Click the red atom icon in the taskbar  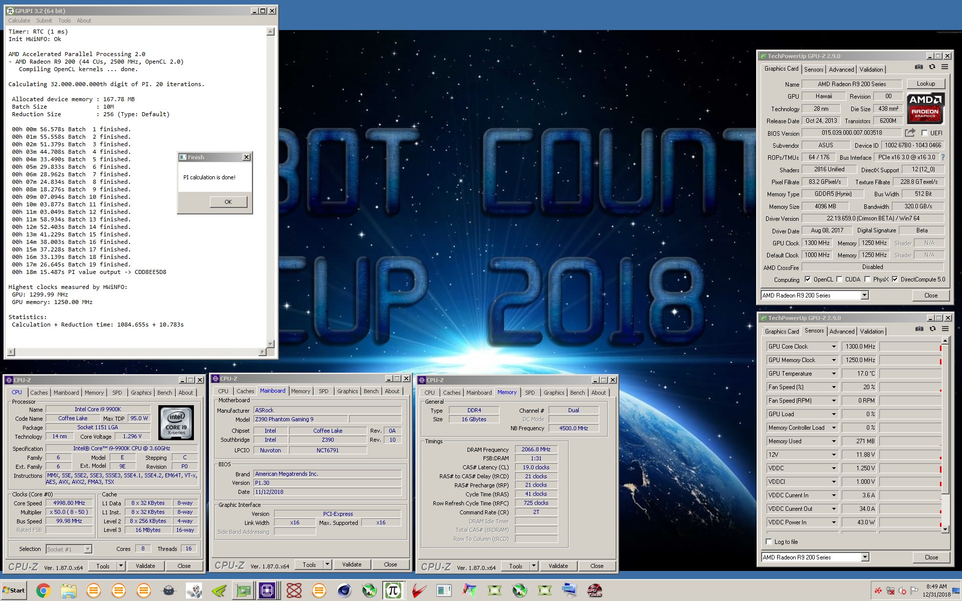(x=294, y=591)
